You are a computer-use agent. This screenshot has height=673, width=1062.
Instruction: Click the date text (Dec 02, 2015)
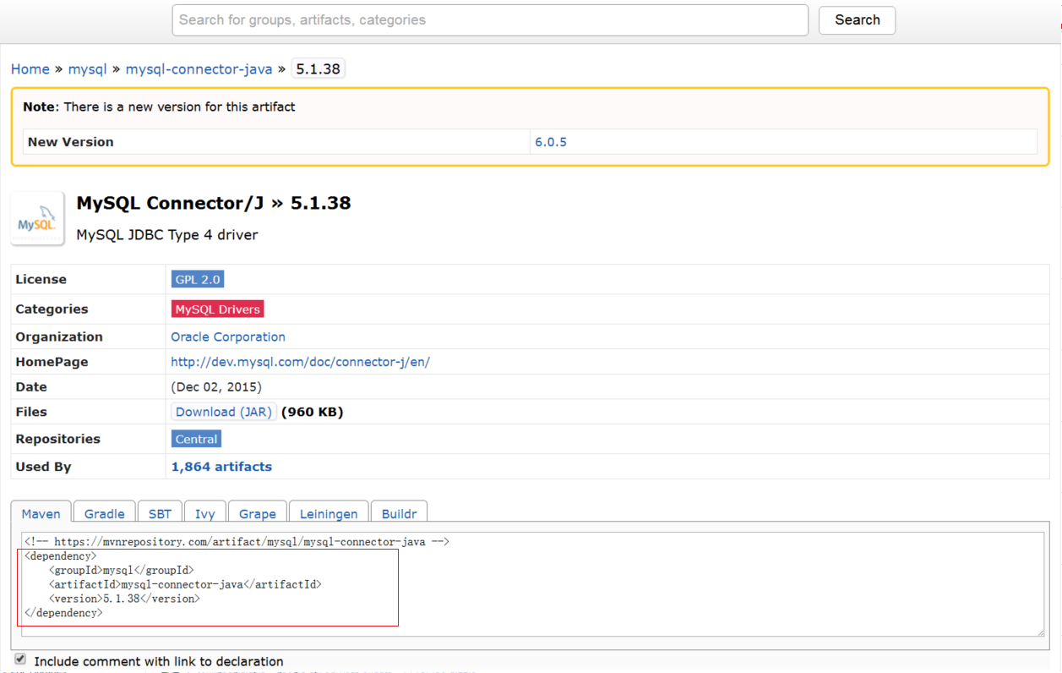[216, 387]
